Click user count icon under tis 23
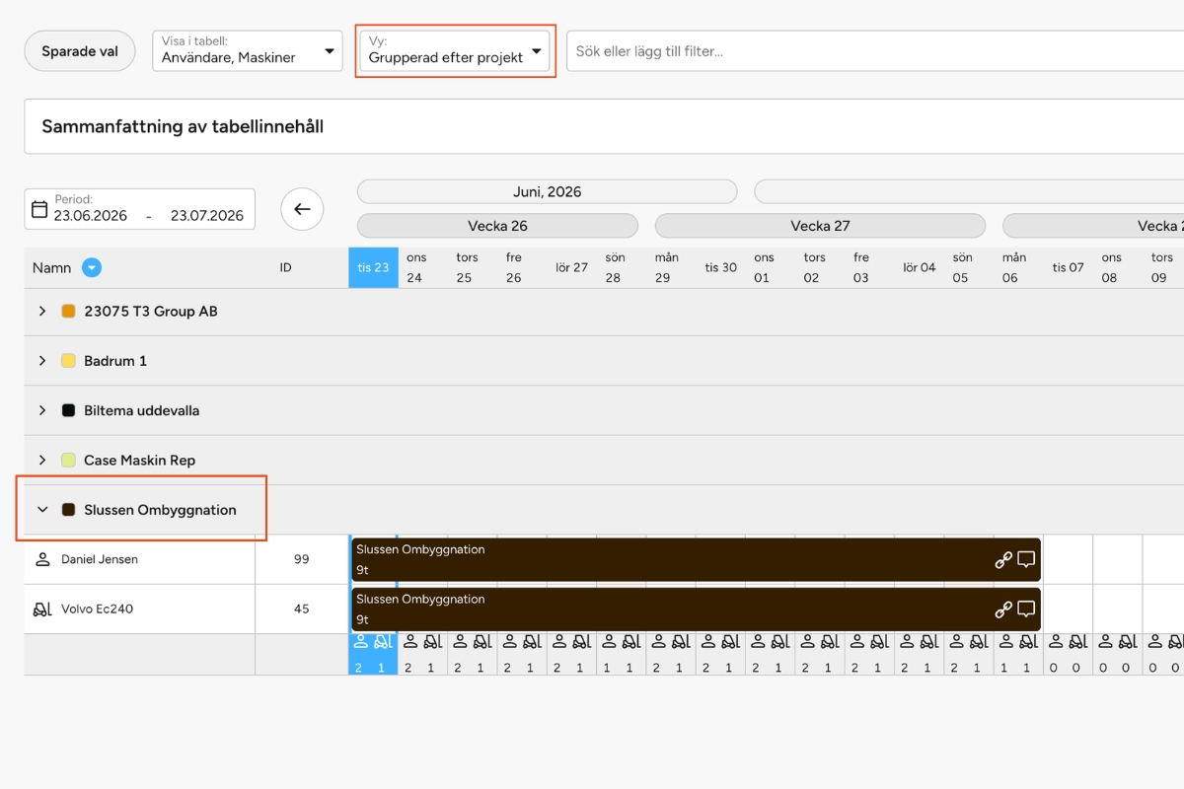Image resolution: width=1184 pixels, height=789 pixels. pyautogui.click(x=360, y=641)
